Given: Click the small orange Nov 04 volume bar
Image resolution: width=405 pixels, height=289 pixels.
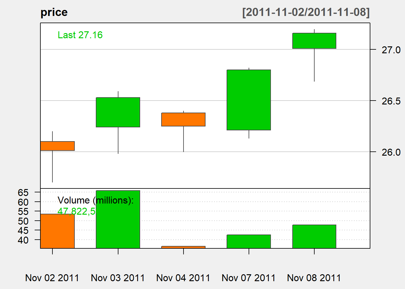Looking at the screenshot, I should pyautogui.click(x=183, y=247).
